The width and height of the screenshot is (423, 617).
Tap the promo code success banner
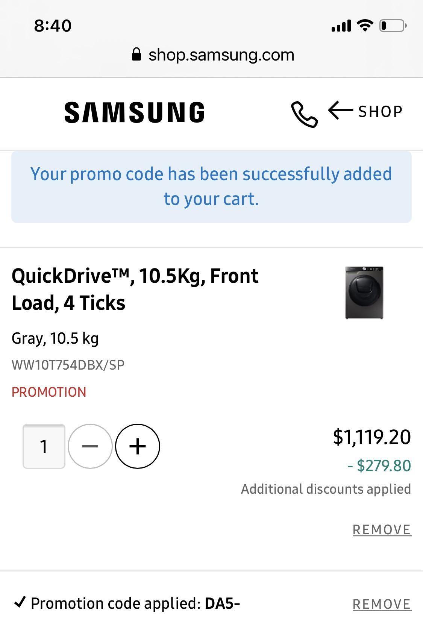(211, 186)
